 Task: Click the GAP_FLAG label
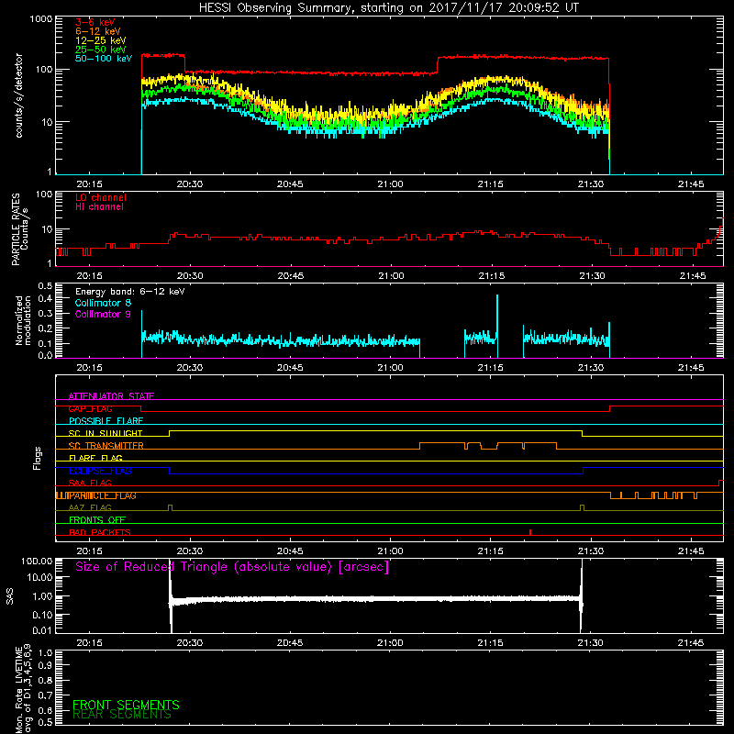[90, 408]
